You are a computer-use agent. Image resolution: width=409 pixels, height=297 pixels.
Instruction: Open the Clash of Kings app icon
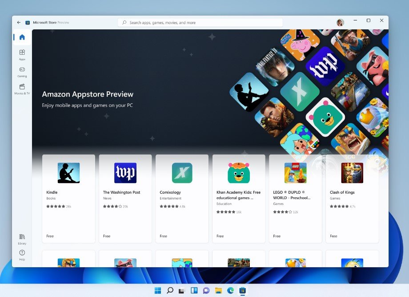click(x=352, y=173)
